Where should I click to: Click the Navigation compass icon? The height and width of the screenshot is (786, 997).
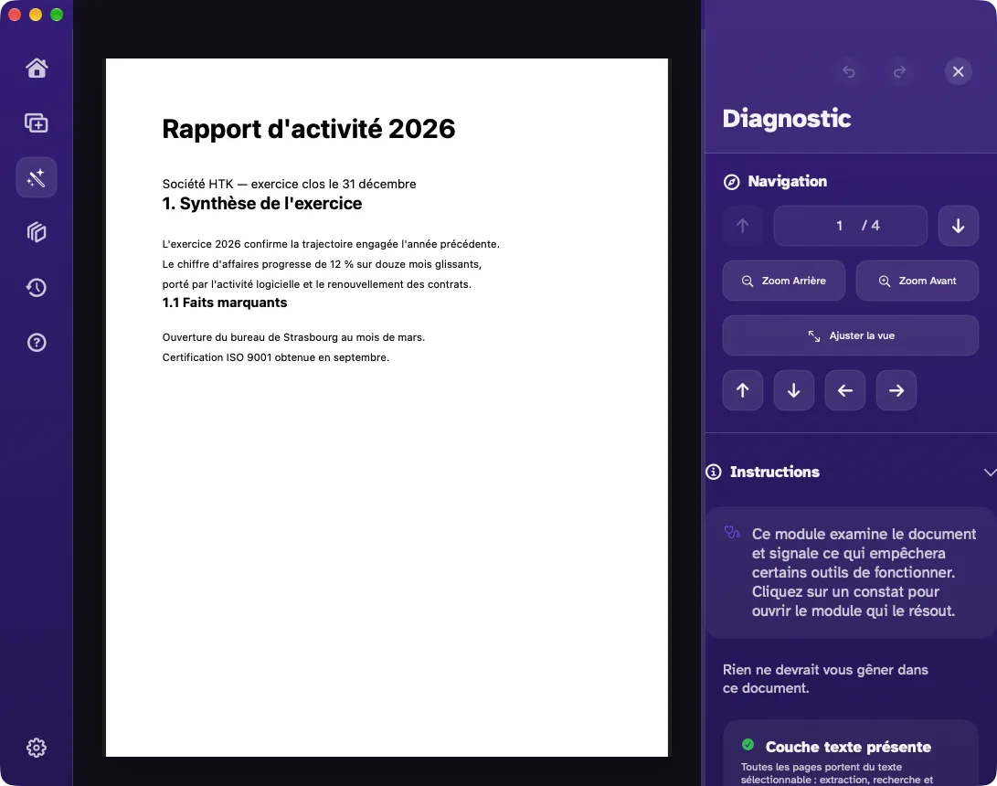click(x=732, y=182)
